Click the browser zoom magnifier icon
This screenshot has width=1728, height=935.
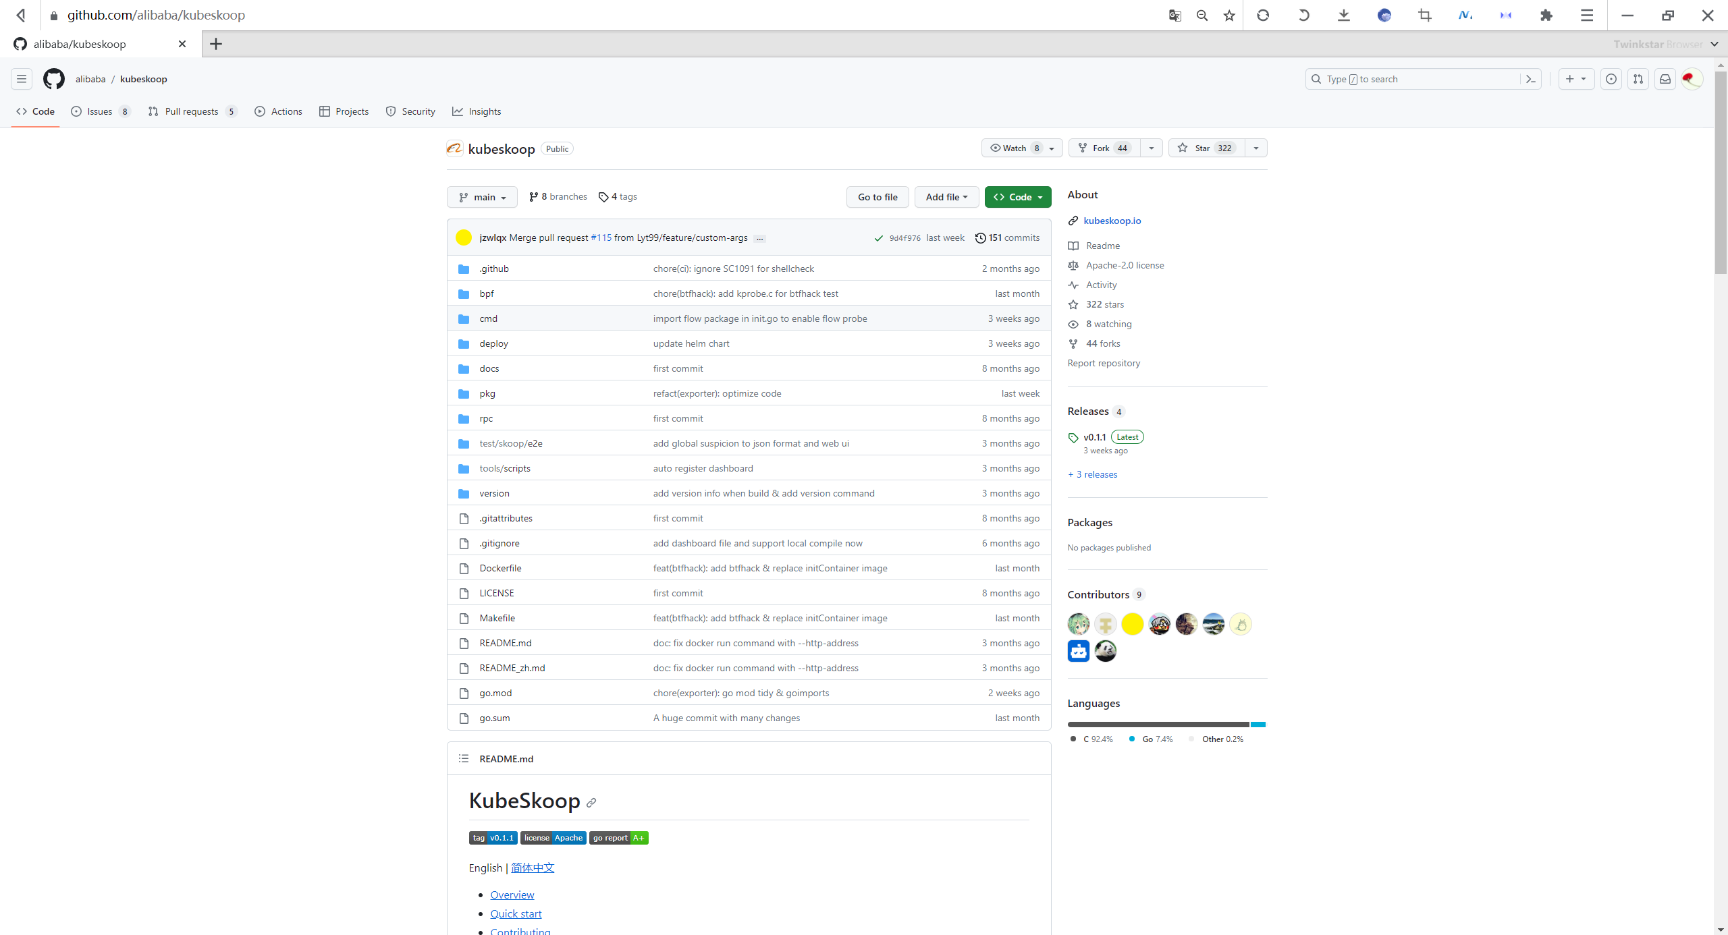click(1202, 15)
